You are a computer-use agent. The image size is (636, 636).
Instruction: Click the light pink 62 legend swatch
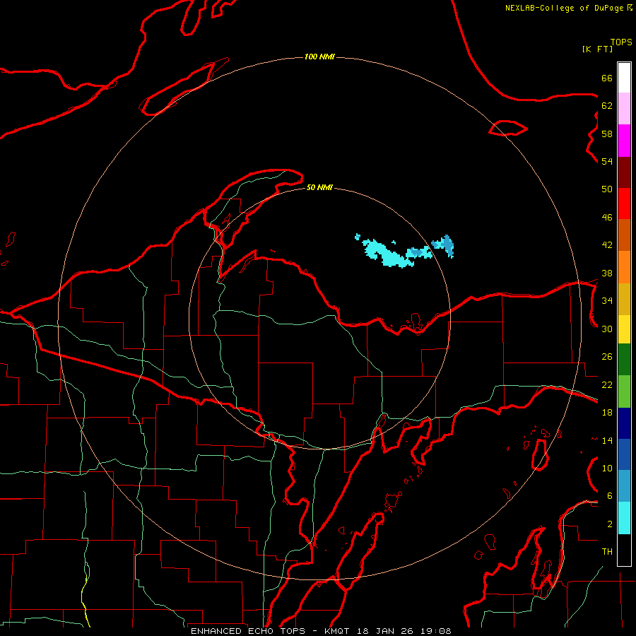[x=624, y=109]
